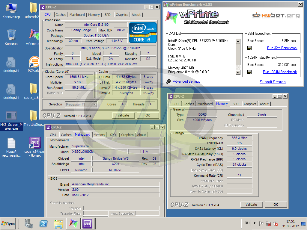Screen dimensions: 307x230
Task: Click the show desktop tray button
Action: [303, 223]
